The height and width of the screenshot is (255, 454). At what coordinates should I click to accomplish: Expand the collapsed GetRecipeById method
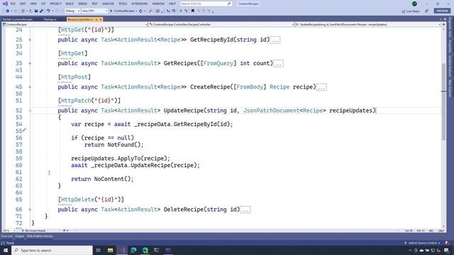[30, 40]
